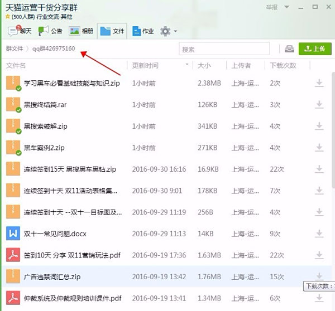Download the 双十一目标图 file
The image size is (335, 311).
coord(319,212)
